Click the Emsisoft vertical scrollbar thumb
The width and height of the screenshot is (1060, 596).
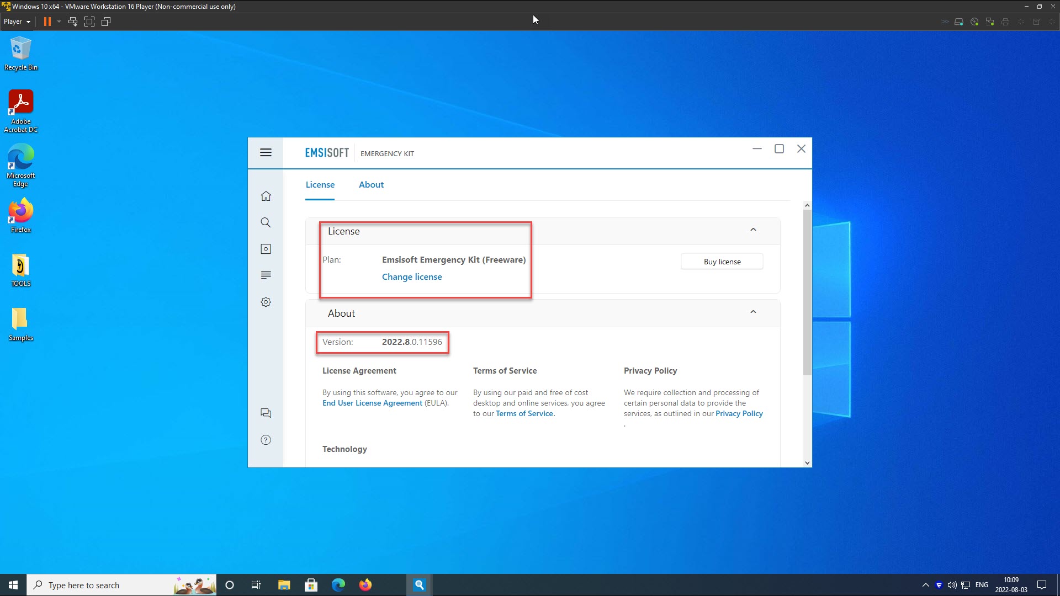807,292
